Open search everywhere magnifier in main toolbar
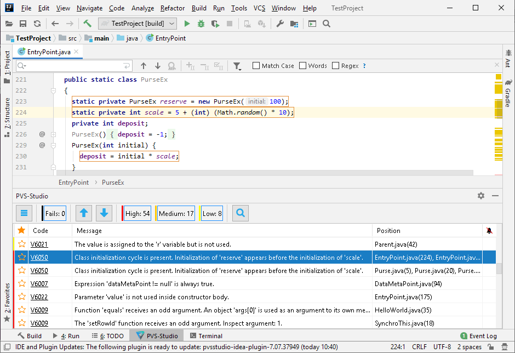This screenshot has width=515, height=353. pos(327,24)
